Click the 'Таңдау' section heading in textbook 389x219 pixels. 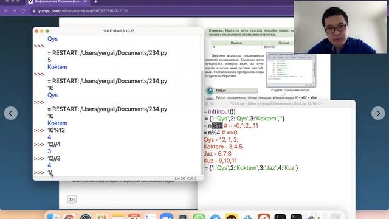pos(221,91)
